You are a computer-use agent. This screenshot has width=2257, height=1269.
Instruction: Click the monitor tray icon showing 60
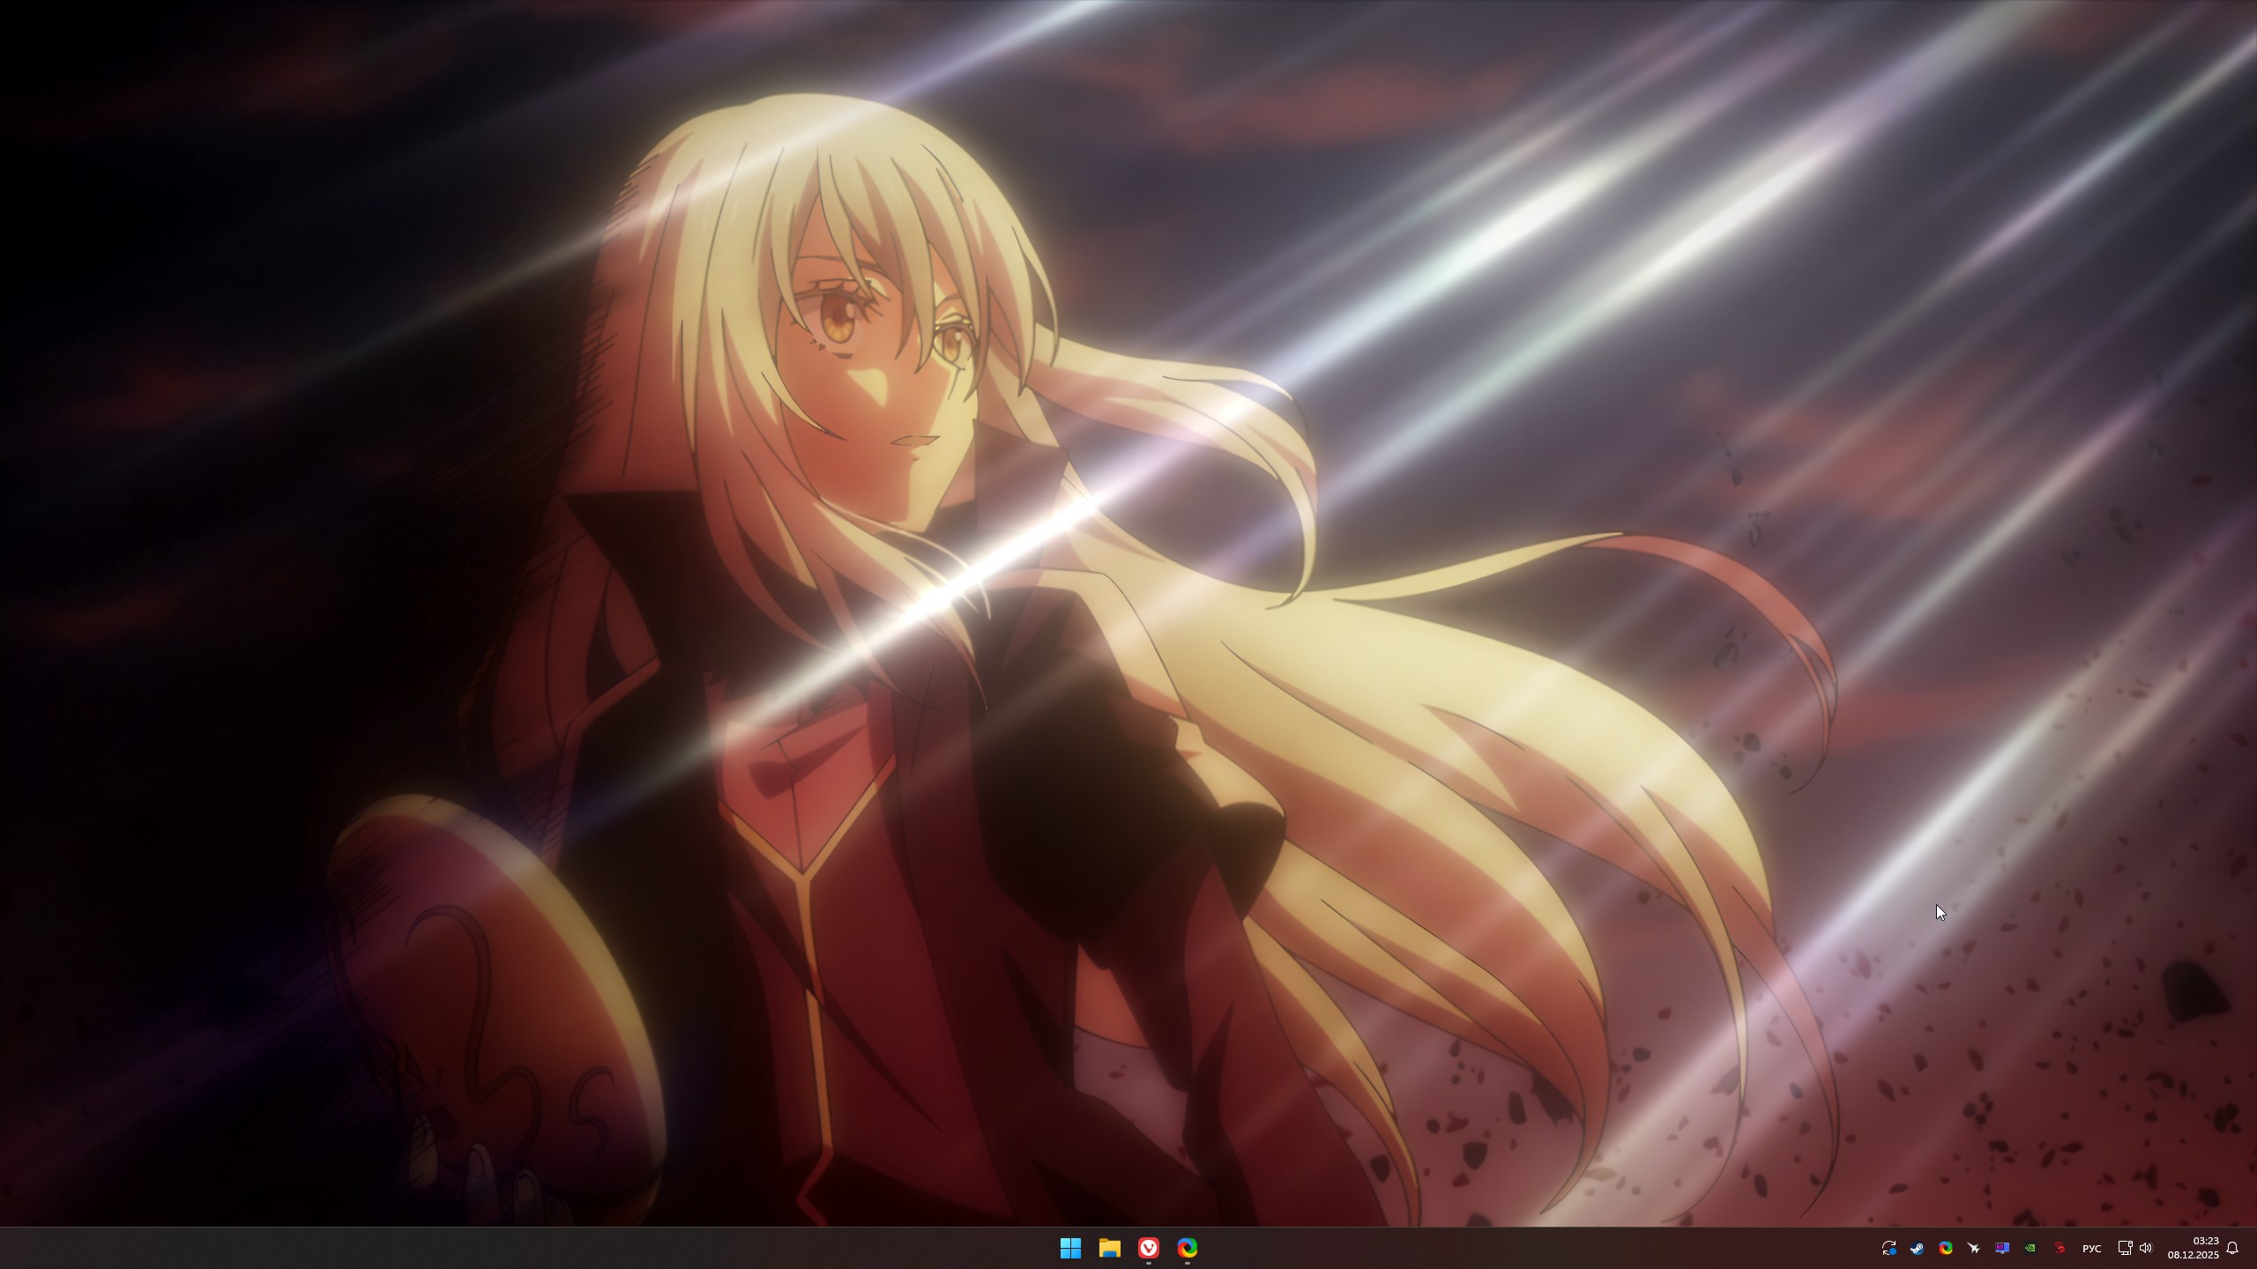(2002, 1248)
